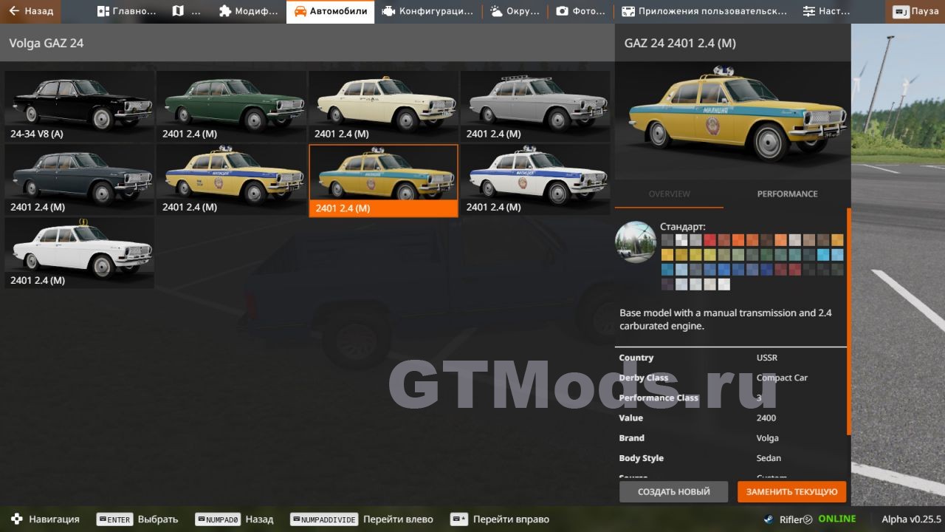
Task: Switch to the OVERVIEW tab
Action: click(669, 194)
